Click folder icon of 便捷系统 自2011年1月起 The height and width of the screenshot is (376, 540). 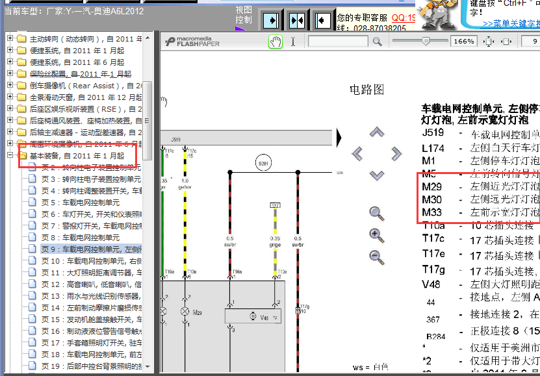click(x=21, y=51)
